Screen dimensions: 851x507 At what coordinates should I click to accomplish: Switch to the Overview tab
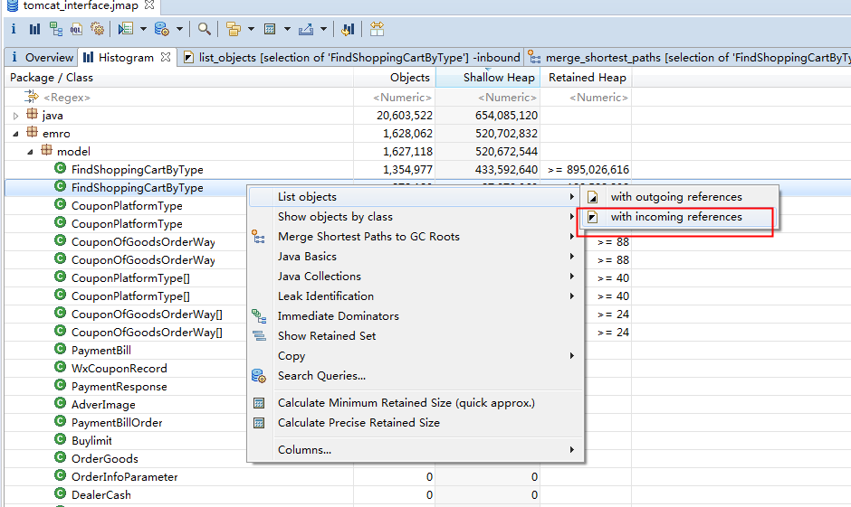[x=49, y=57]
